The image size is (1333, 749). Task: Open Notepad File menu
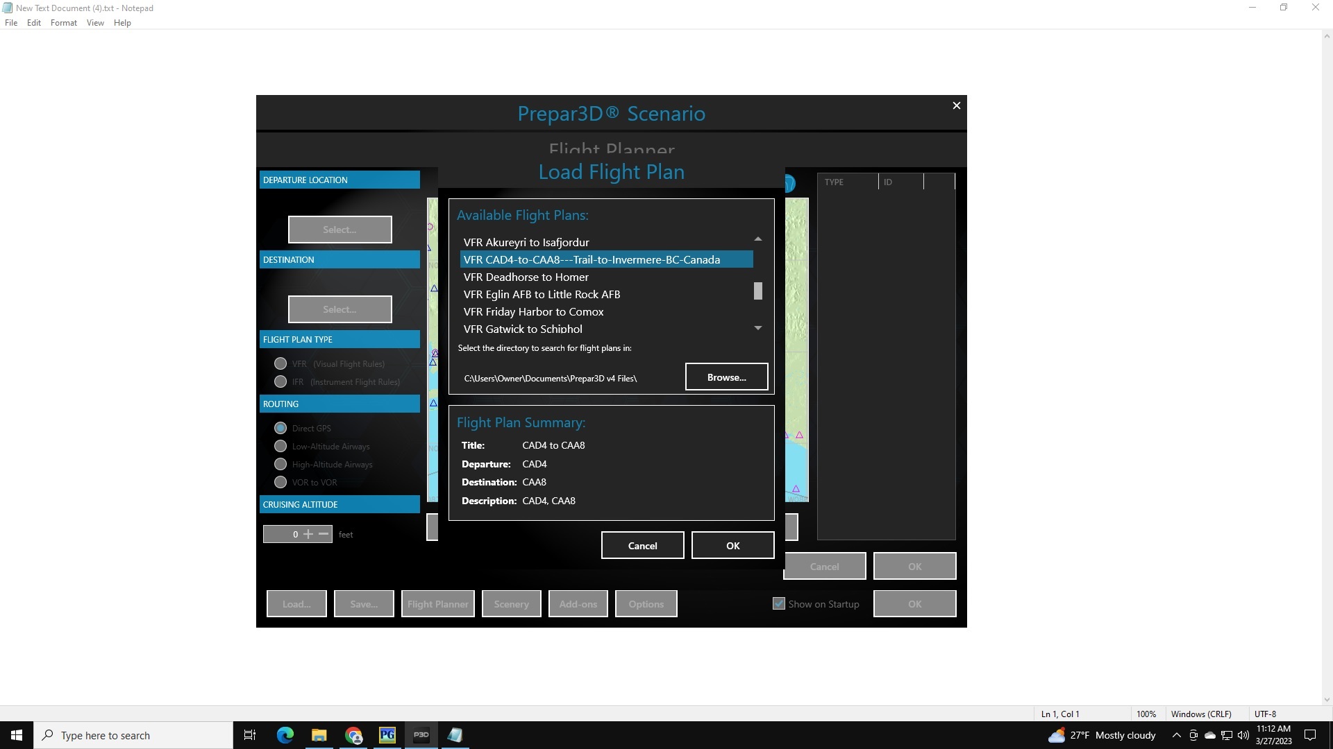click(11, 23)
